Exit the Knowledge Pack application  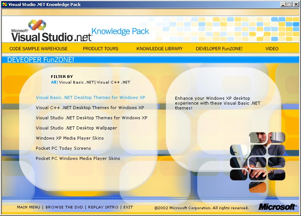coord(128,207)
